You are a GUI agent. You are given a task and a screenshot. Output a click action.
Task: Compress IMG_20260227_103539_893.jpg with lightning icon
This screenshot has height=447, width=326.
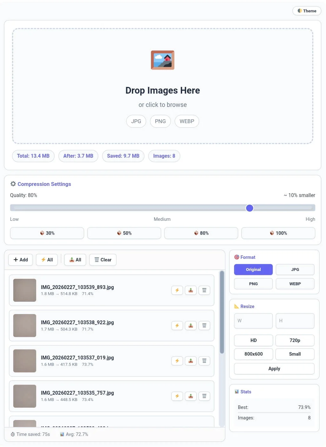177,290
